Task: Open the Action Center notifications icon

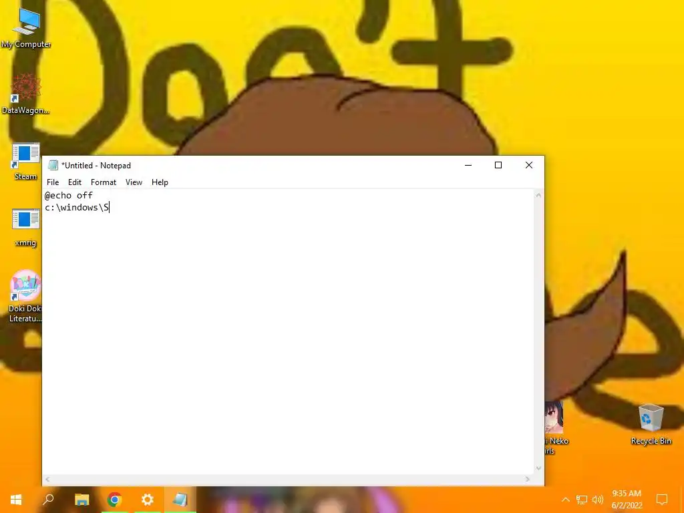Action: click(662, 500)
